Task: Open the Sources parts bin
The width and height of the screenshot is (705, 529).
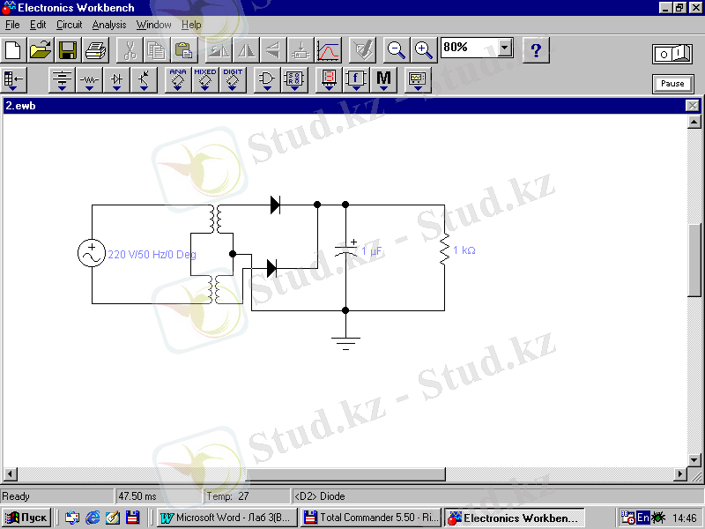Action: (x=62, y=80)
